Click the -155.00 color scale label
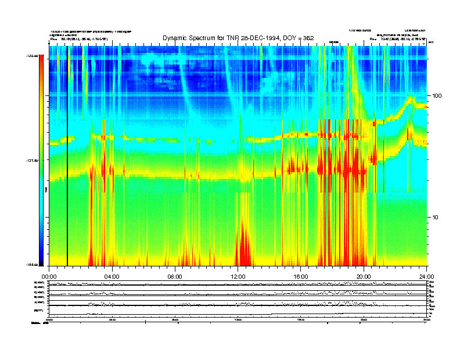 (32, 265)
